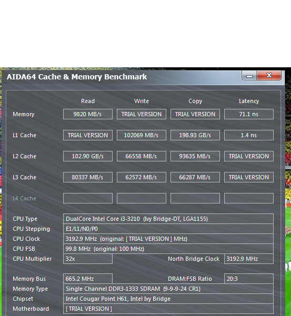The image size is (291, 316).
Task: Click the greyed L4 Cache row label
Action: (24, 198)
